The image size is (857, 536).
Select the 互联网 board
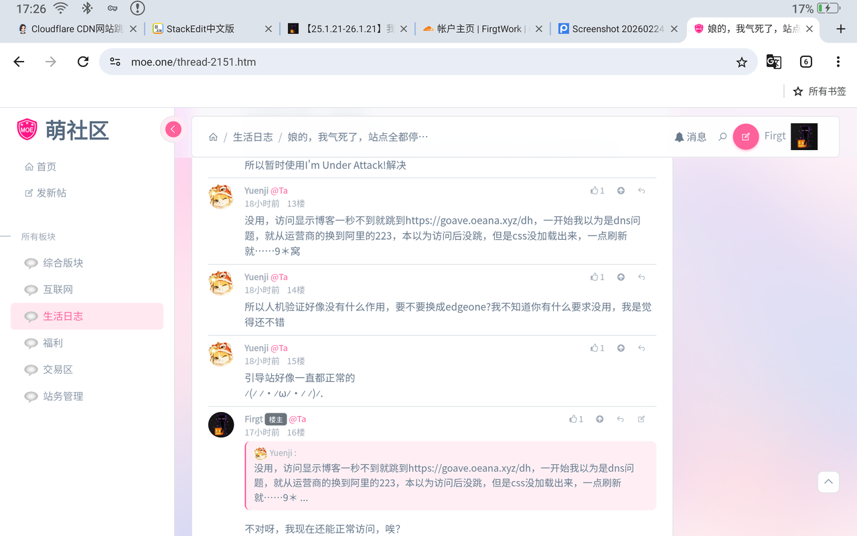click(87, 289)
